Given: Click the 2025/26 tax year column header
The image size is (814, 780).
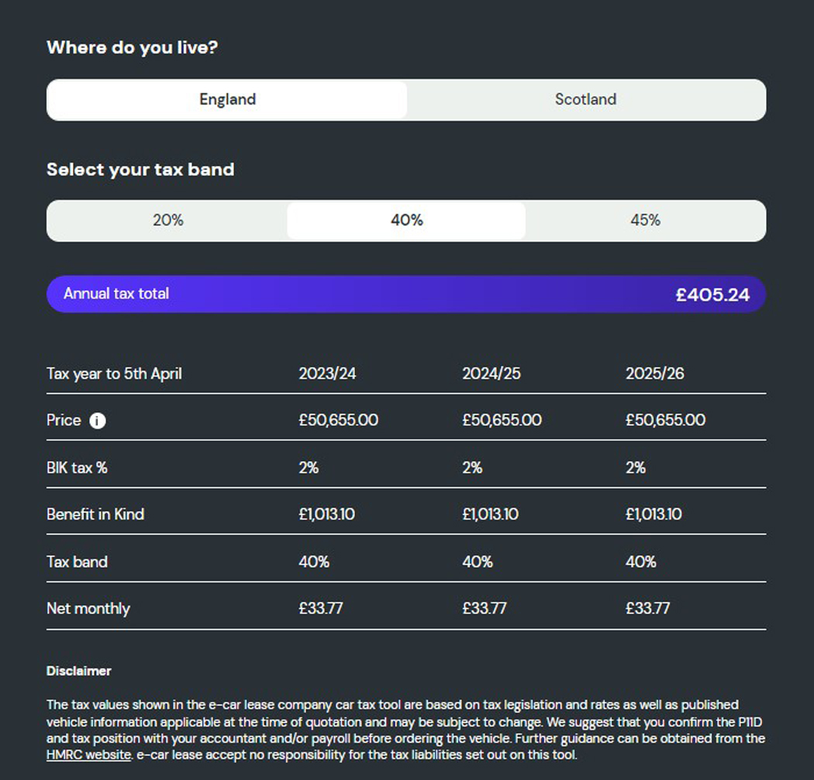Looking at the screenshot, I should pyautogui.click(x=654, y=373).
